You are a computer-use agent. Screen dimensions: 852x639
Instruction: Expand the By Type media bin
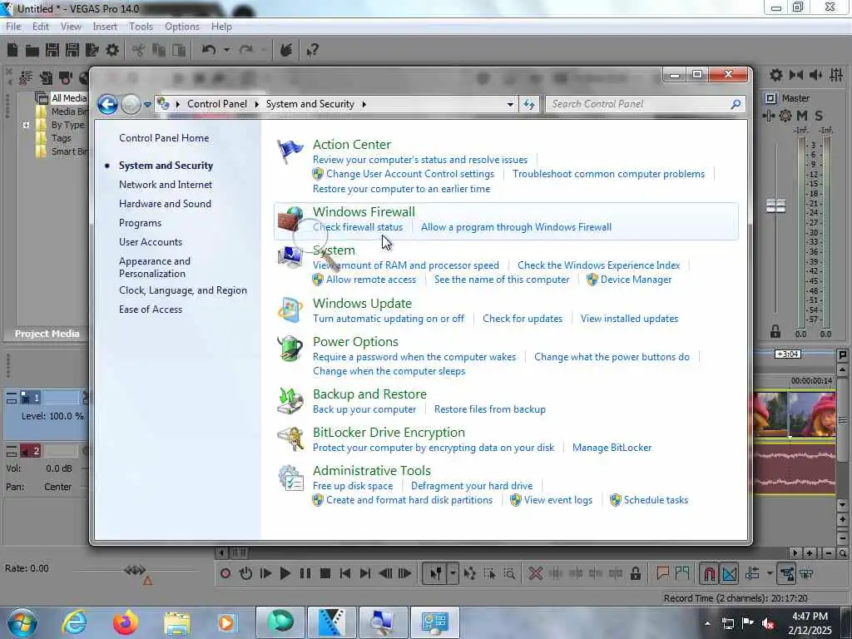tap(26, 125)
